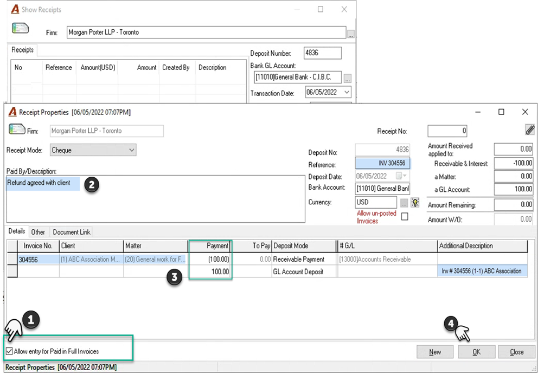Open the currency lookup ellipsis button
The image size is (544, 374).
tap(404, 203)
